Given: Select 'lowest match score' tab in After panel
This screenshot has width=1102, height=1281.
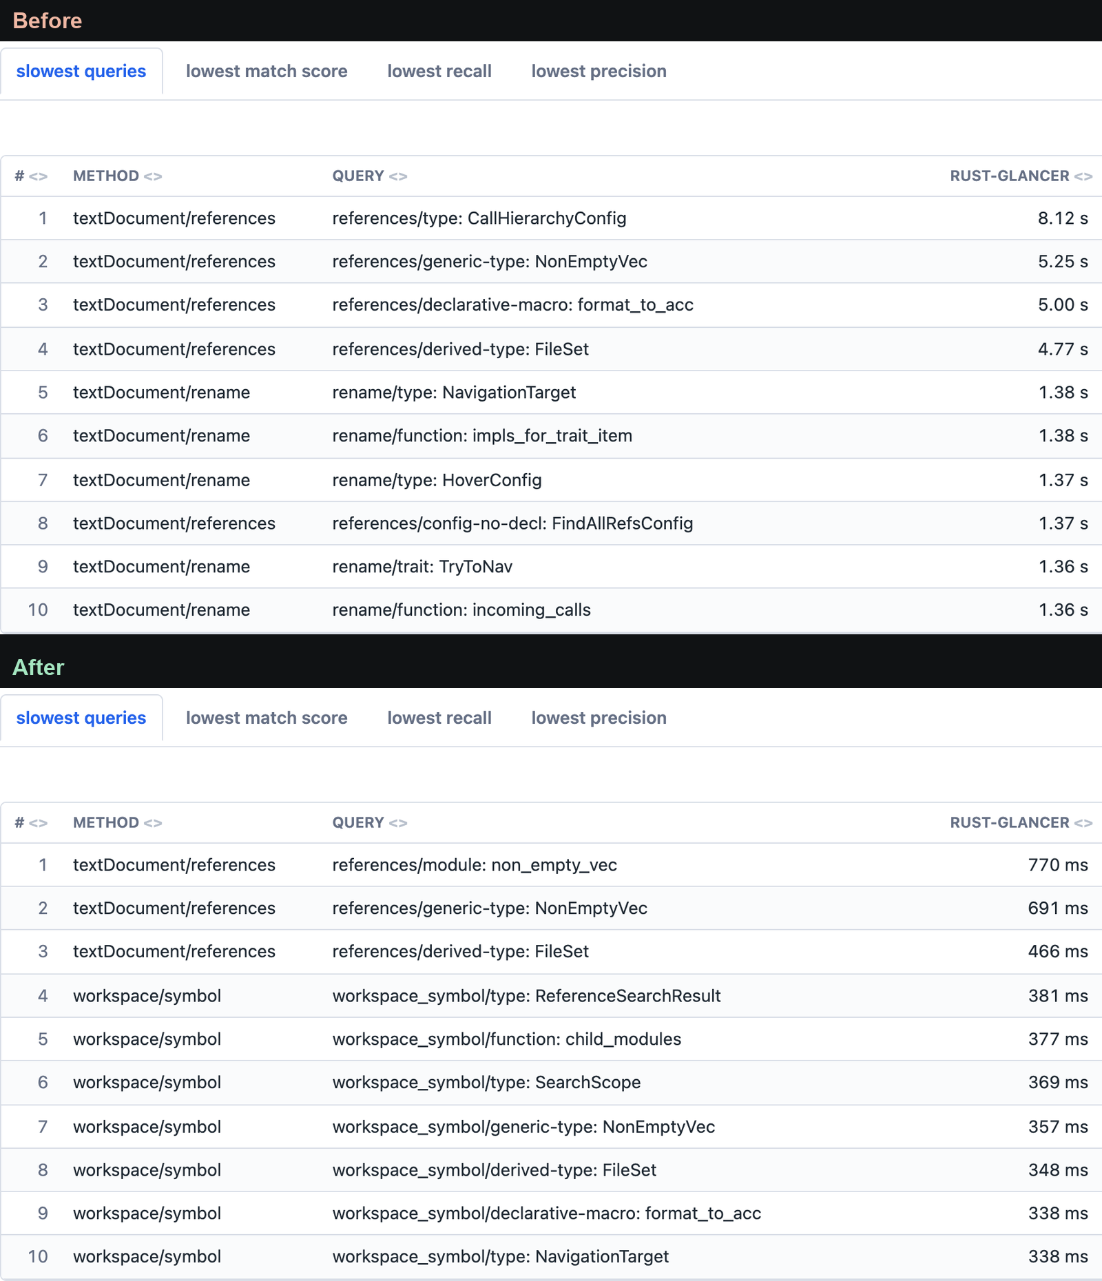Looking at the screenshot, I should [x=267, y=718].
